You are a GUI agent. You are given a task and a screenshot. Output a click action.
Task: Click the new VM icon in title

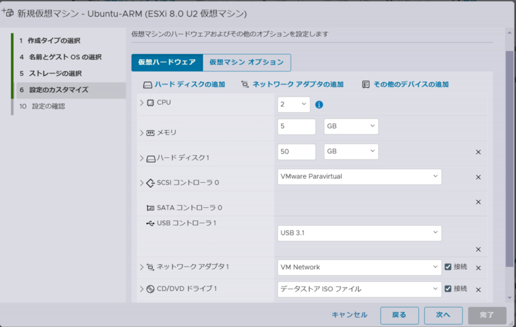click(x=8, y=13)
